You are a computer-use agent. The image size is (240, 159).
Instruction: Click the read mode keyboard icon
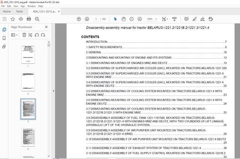coord(174,19)
